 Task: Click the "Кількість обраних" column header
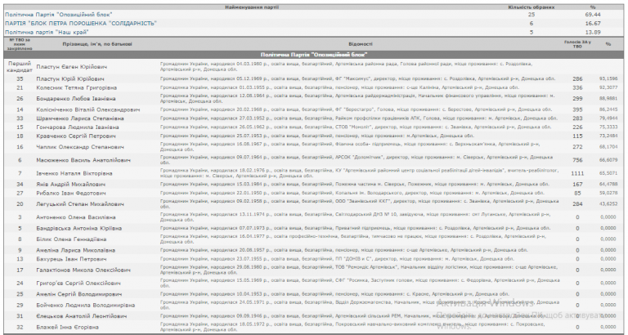coord(531,6)
